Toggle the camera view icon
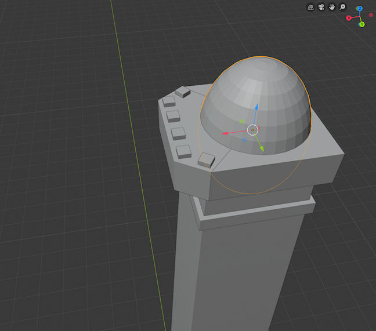 321,7
